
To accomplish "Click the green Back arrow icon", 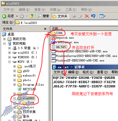I will 4,16.
